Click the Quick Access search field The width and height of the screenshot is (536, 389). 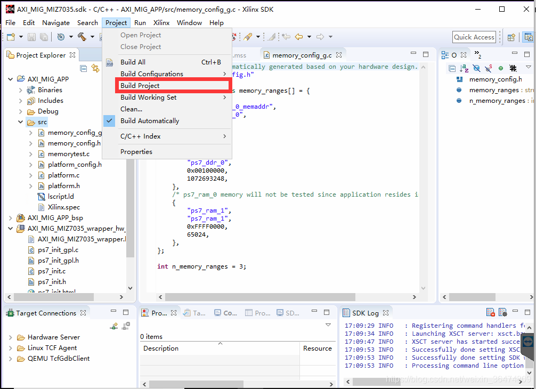(x=474, y=37)
